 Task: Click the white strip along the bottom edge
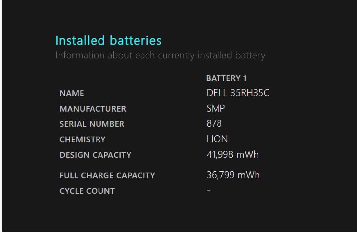[178, 231]
